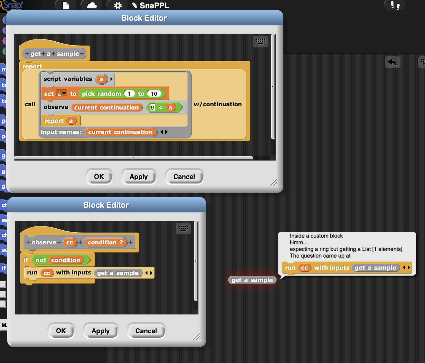Click 'get a sample' in bottom editor run block

[118, 273]
